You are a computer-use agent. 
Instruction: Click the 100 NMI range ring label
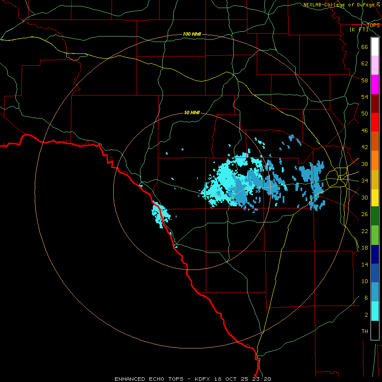[192, 34]
